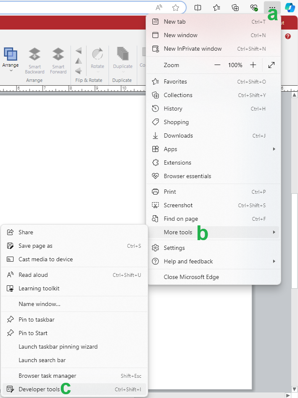Image resolution: width=298 pixels, height=398 pixels.
Task: Click the Favorites star-list toolbar icon
Action: [x=217, y=8]
